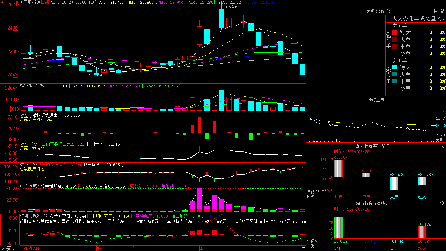Click the 散户持仓: 108.685 value
The image size is (446, 251).
(103, 165)
